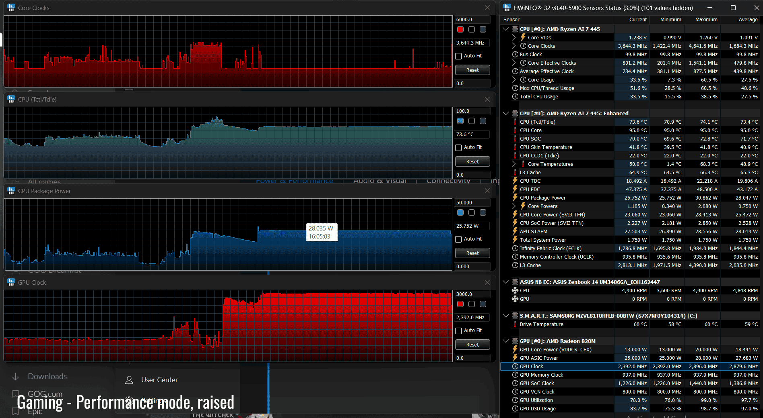Enable Auto Fit in GPU Clock graph
This screenshot has height=418, width=763.
click(x=458, y=331)
